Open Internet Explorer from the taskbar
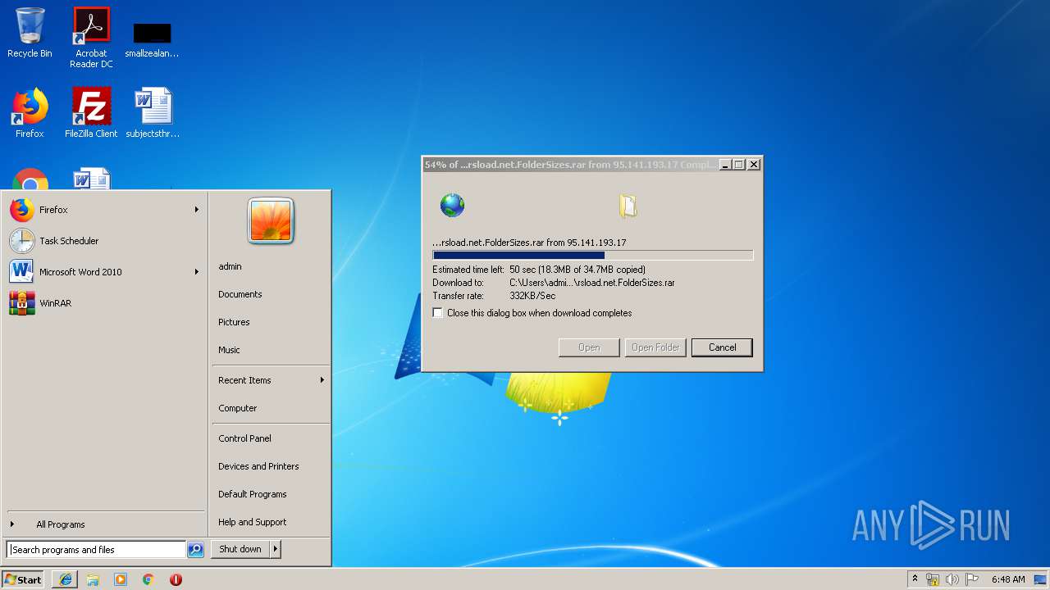This screenshot has width=1050, height=590. pos(66,579)
